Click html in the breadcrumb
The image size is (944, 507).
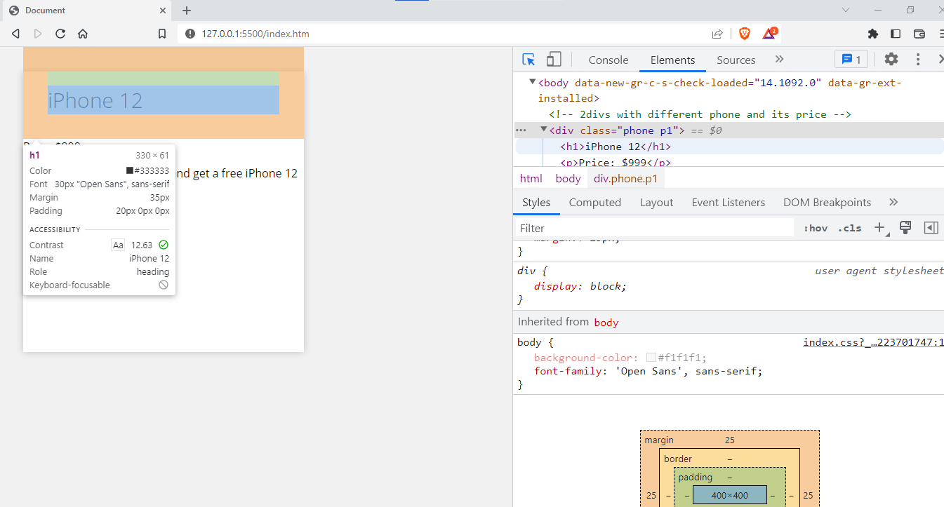tap(531, 178)
